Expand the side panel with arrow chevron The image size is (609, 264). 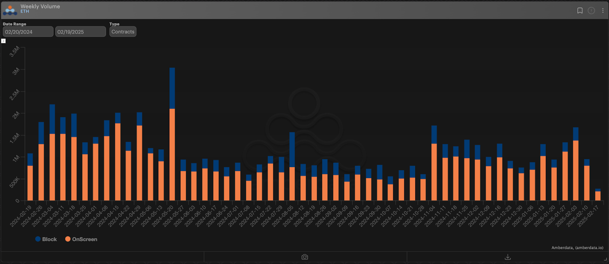click(3, 41)
